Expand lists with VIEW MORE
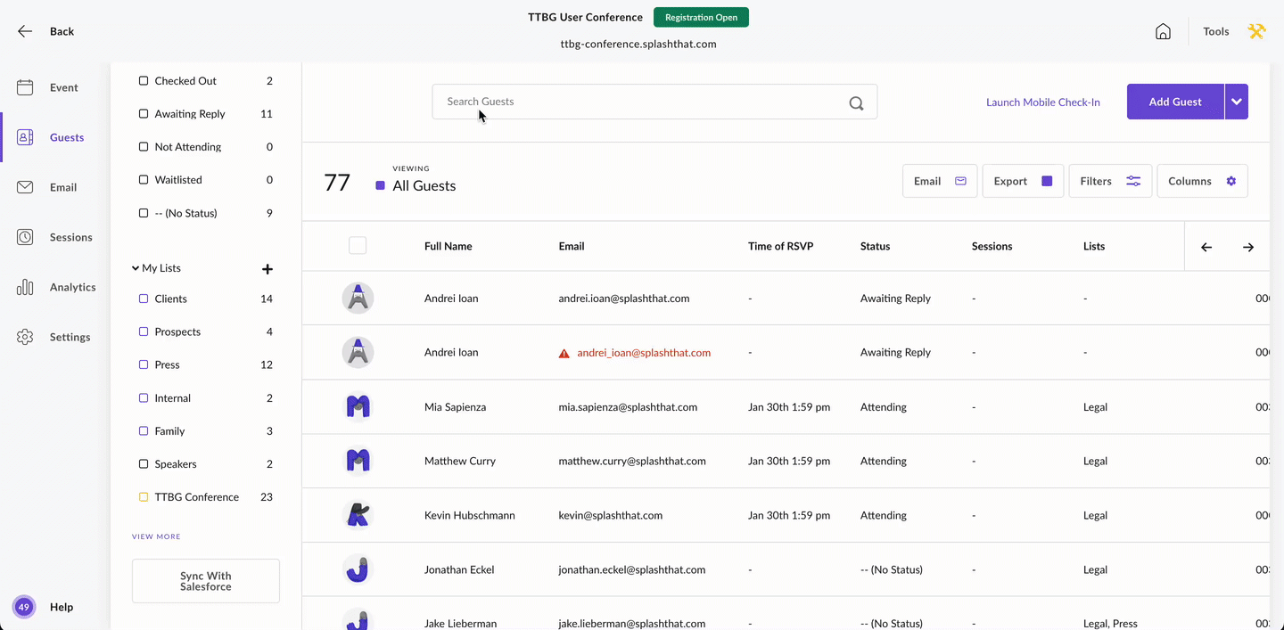Screen dimensions: 1284x630 156,536
